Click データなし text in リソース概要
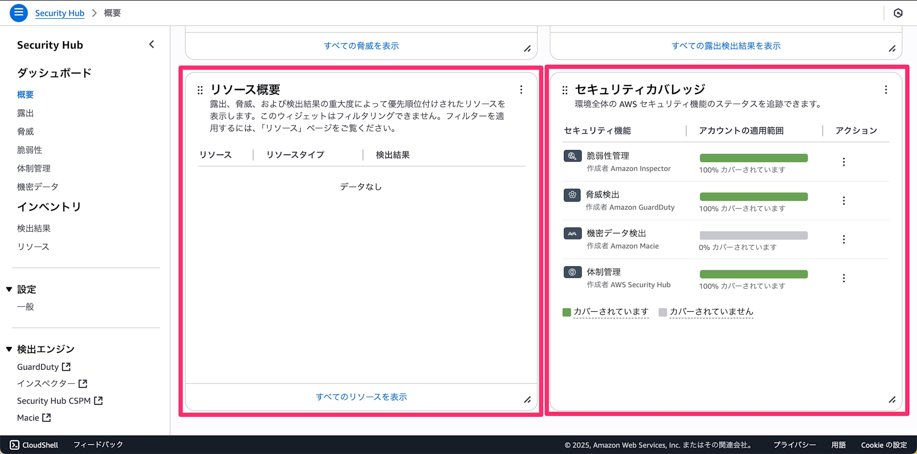The image size is (917, 454). (x=361, y=187)
